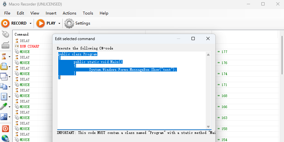Click the 'System.Windows.Forms.MessageBox.Show' code line

coord(133,70)
